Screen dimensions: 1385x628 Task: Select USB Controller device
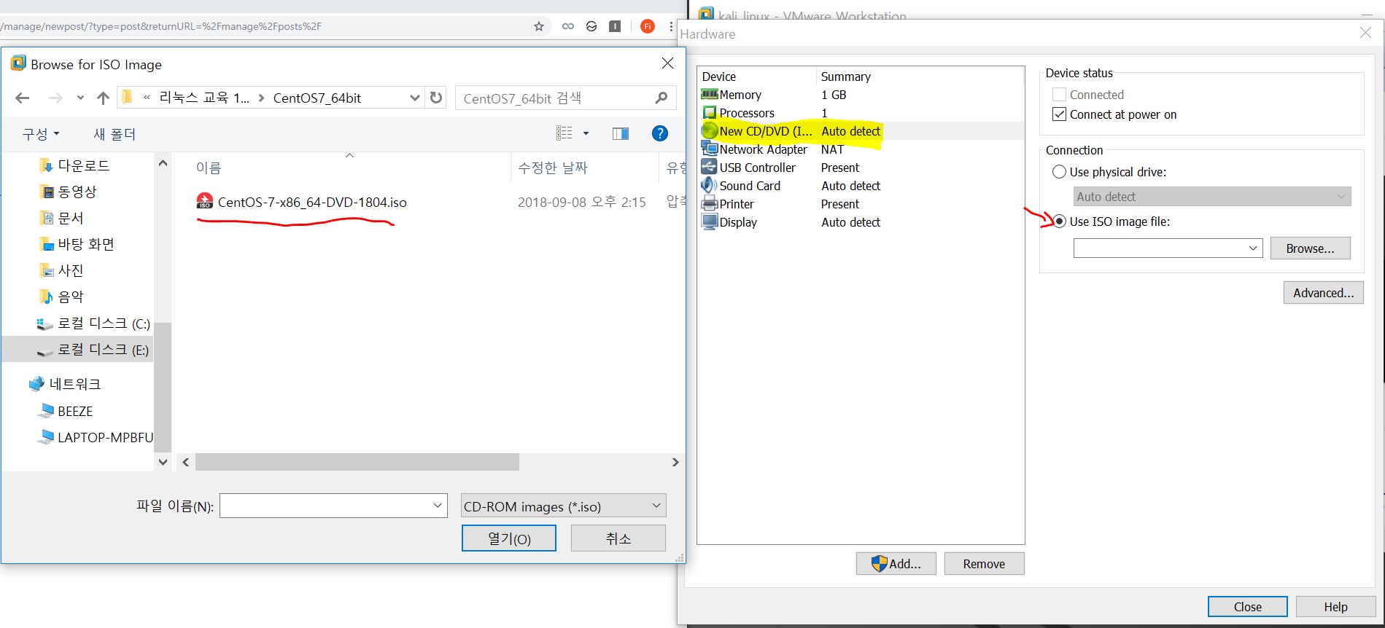click(861, 168)
